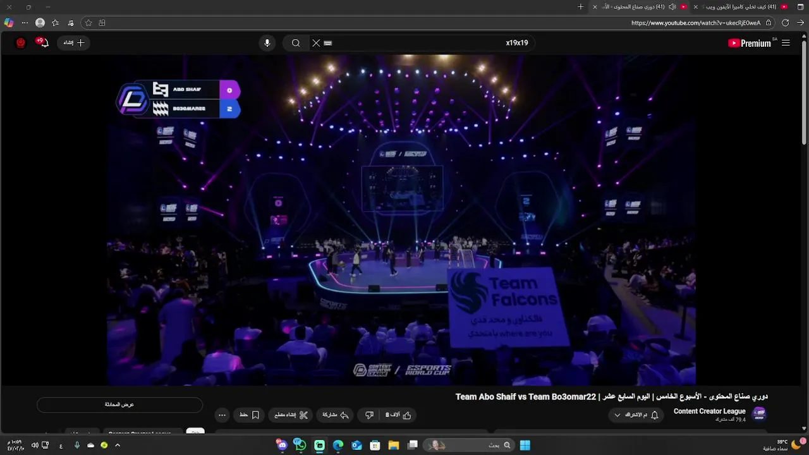This screenshot has height=455, width=809.
Task: Open YouTube notifications bell
Action: pyautogui.click(x=42, y=43)
